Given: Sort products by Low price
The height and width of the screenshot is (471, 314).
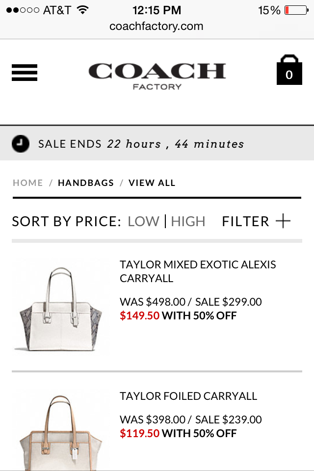Looking at the screenshot, I should tap(144, 222).
